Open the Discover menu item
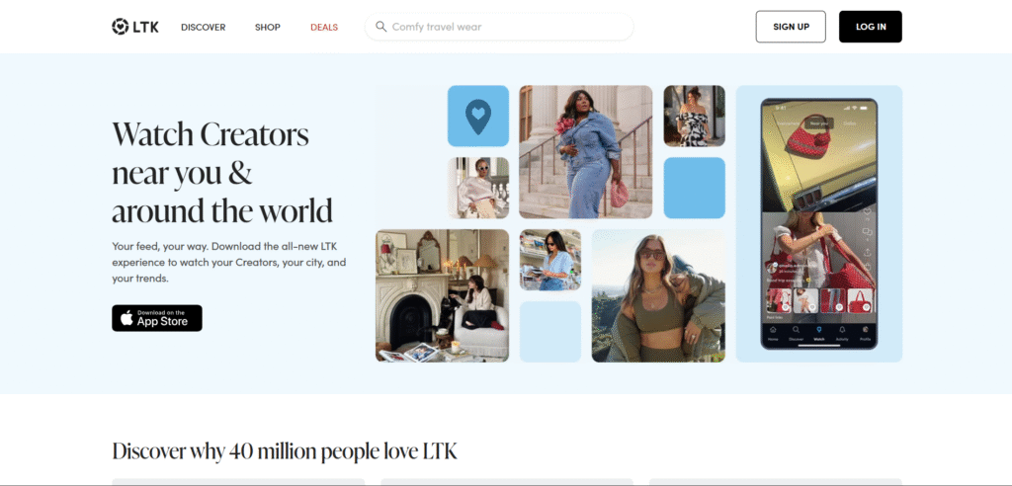The image size is (1012, 486). tap(204, 27)
